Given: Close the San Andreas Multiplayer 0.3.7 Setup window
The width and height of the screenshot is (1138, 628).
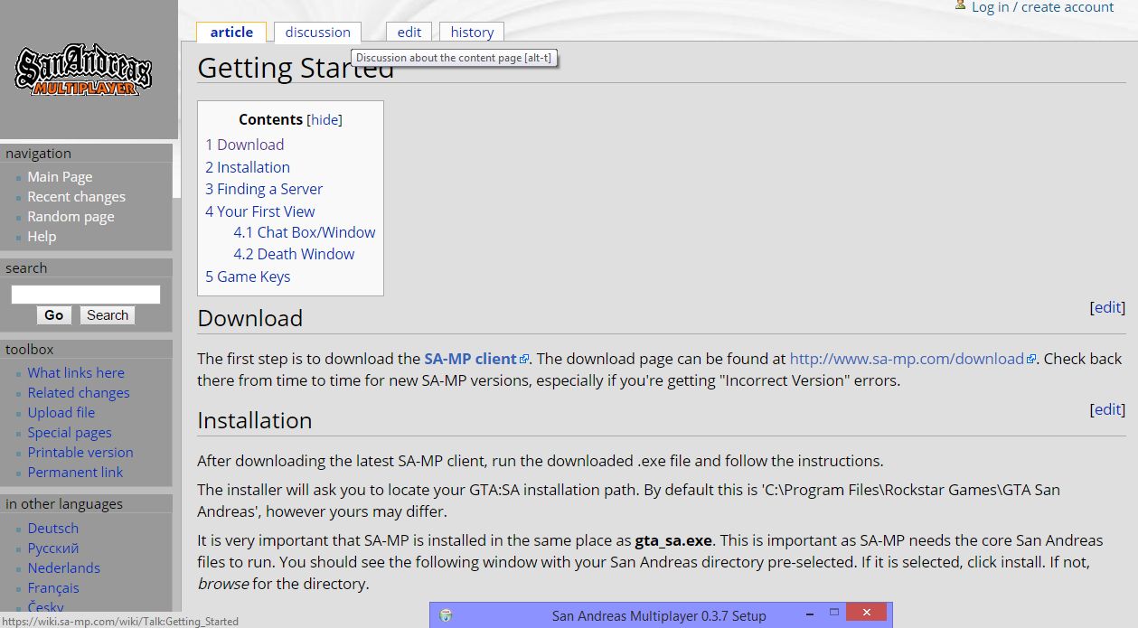Looking at the screenshot, I should (868, 613).
